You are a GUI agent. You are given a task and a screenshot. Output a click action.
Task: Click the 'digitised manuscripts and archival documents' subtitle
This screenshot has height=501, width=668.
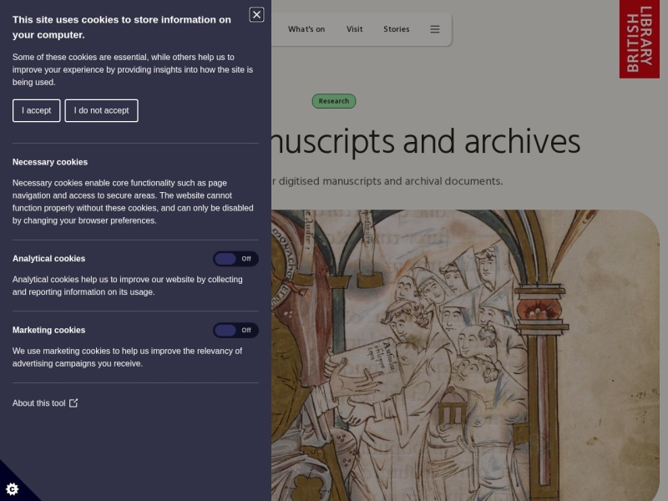387,181
